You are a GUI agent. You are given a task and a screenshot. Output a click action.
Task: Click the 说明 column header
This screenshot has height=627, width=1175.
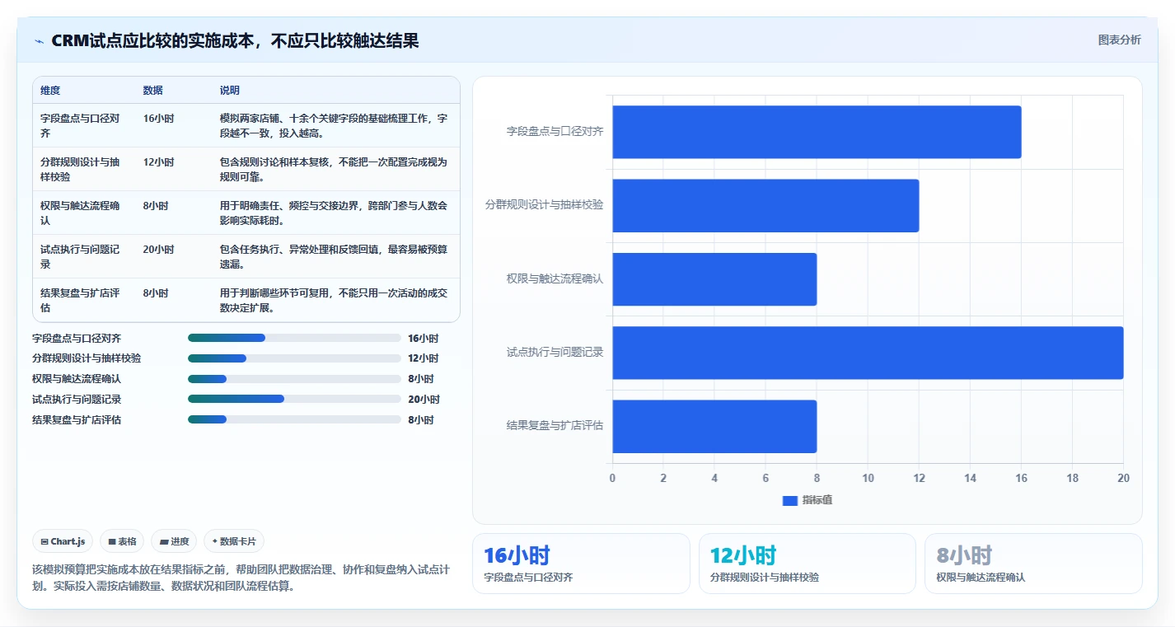coord(230,91)
